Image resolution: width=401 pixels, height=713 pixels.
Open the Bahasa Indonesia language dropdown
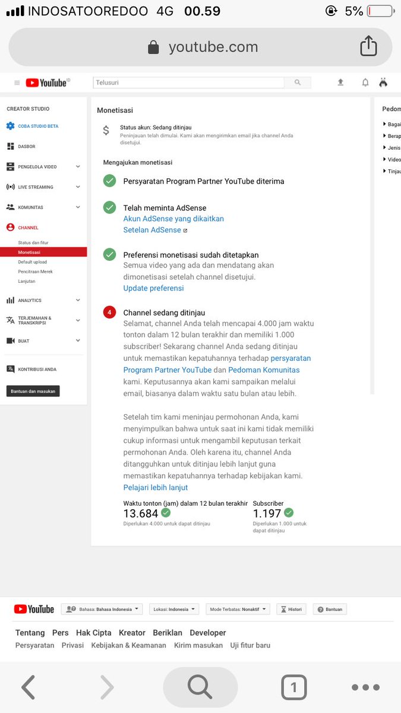(102, 609)
